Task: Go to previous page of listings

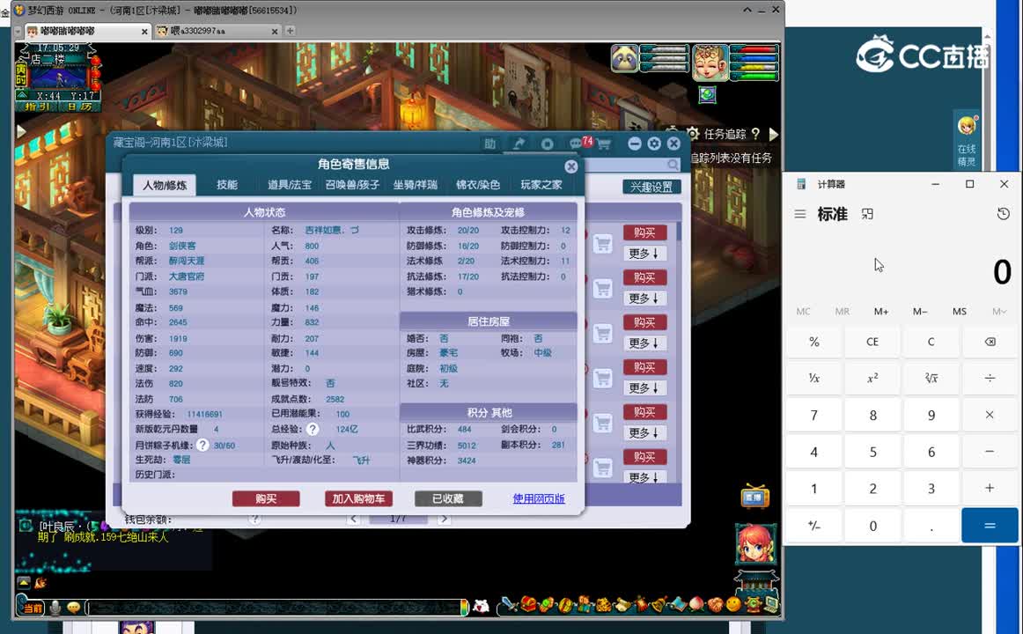Action: pyautogui.click(x=353, y=520)
